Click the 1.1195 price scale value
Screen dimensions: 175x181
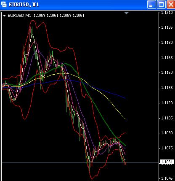(x=167, y=27)
